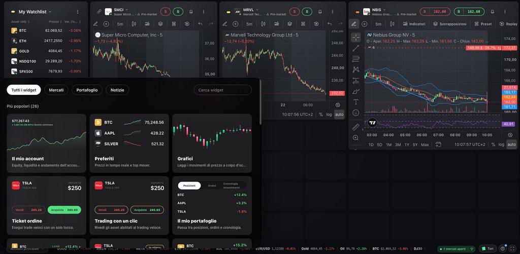Click the pencil draw icon in NBIS toolbar

(354, 24)
